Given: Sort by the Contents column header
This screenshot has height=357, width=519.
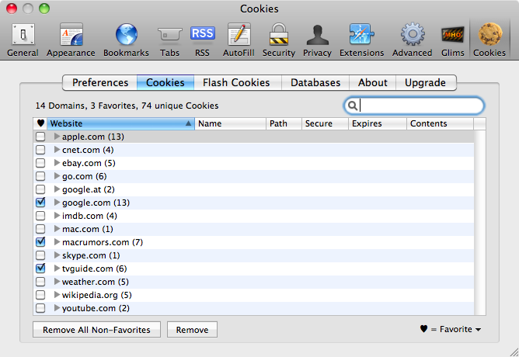Looking at the screenshot, I should coord(441,123).
